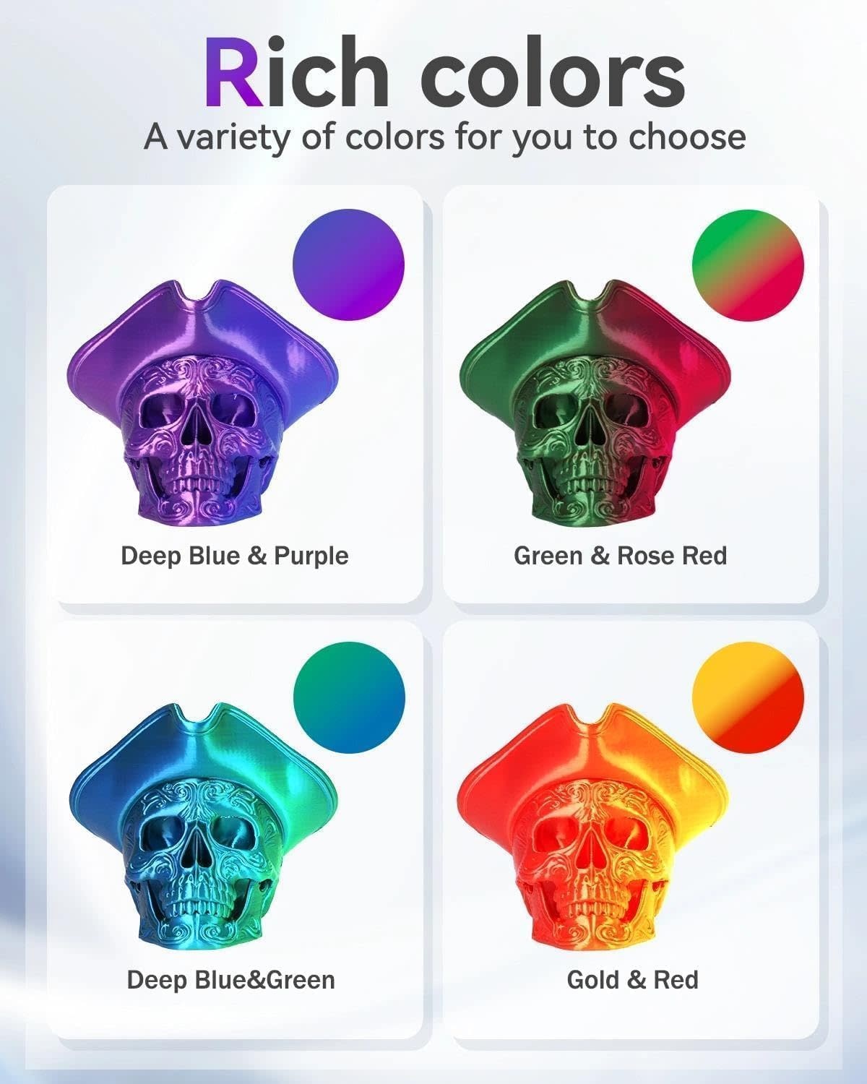The height and width of the screenshot is (1084, 867).
Task: Click the 'Deep Blue&Green' label
Action: pos(231,980)
